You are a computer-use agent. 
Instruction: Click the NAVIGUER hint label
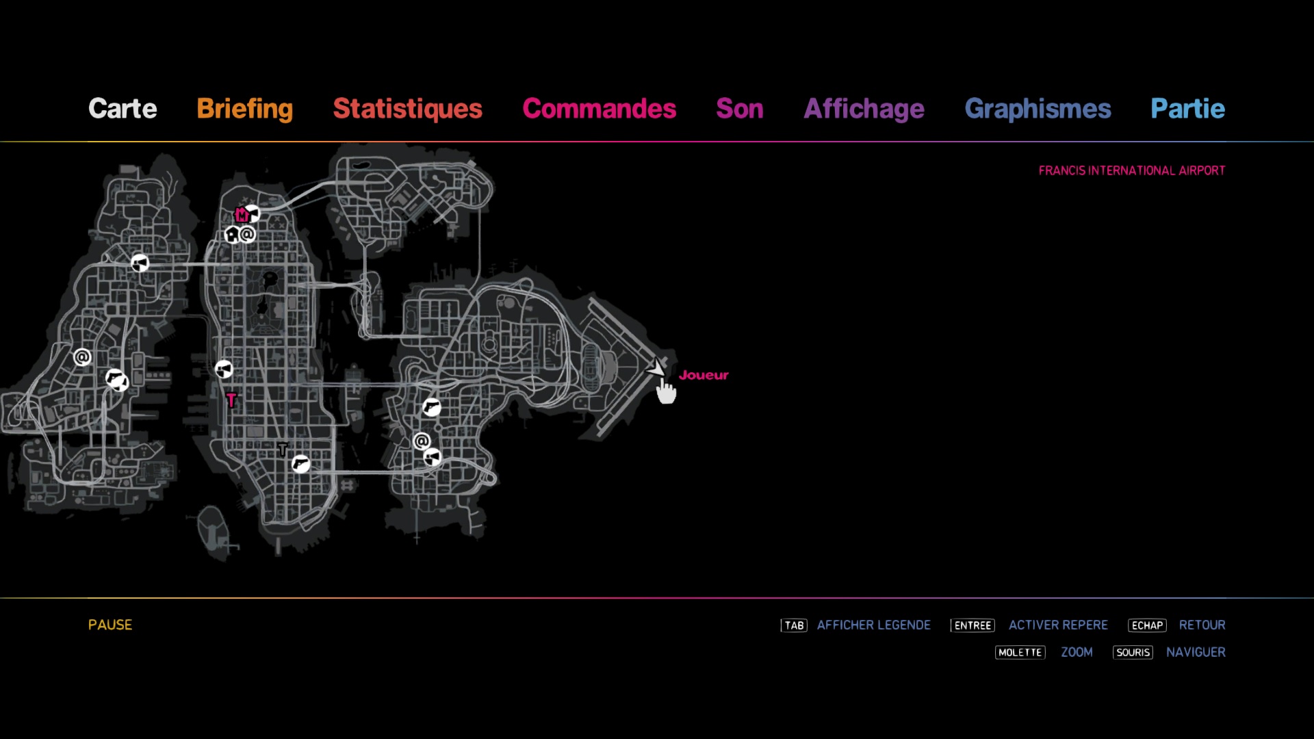[x=1196, y=653]
